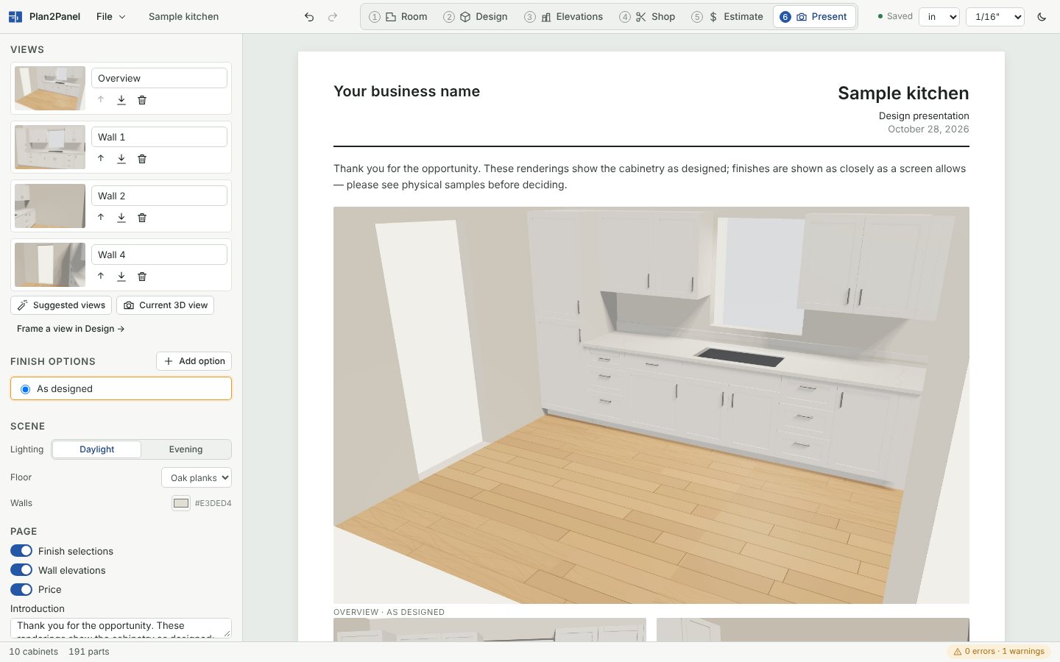Viewport: 1060px width, 662px height.
Task: Delete the Wall 4 view
Action: pos(142,277)
